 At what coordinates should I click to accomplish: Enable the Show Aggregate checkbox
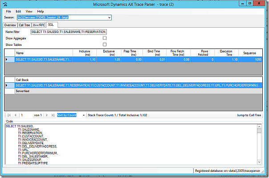click(x=105, y=38)
